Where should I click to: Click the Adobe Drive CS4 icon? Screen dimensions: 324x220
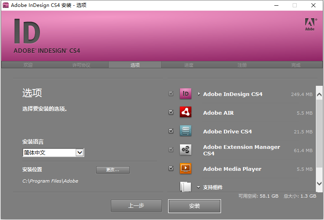tap(185, 131)
